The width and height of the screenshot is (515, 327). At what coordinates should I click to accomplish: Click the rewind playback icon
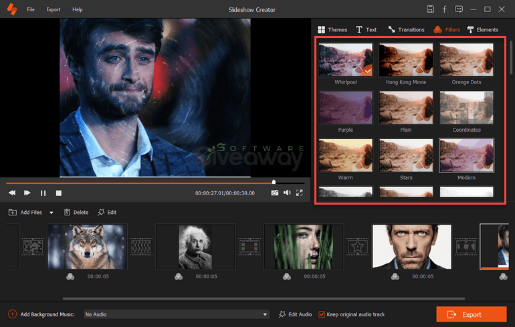12,193
